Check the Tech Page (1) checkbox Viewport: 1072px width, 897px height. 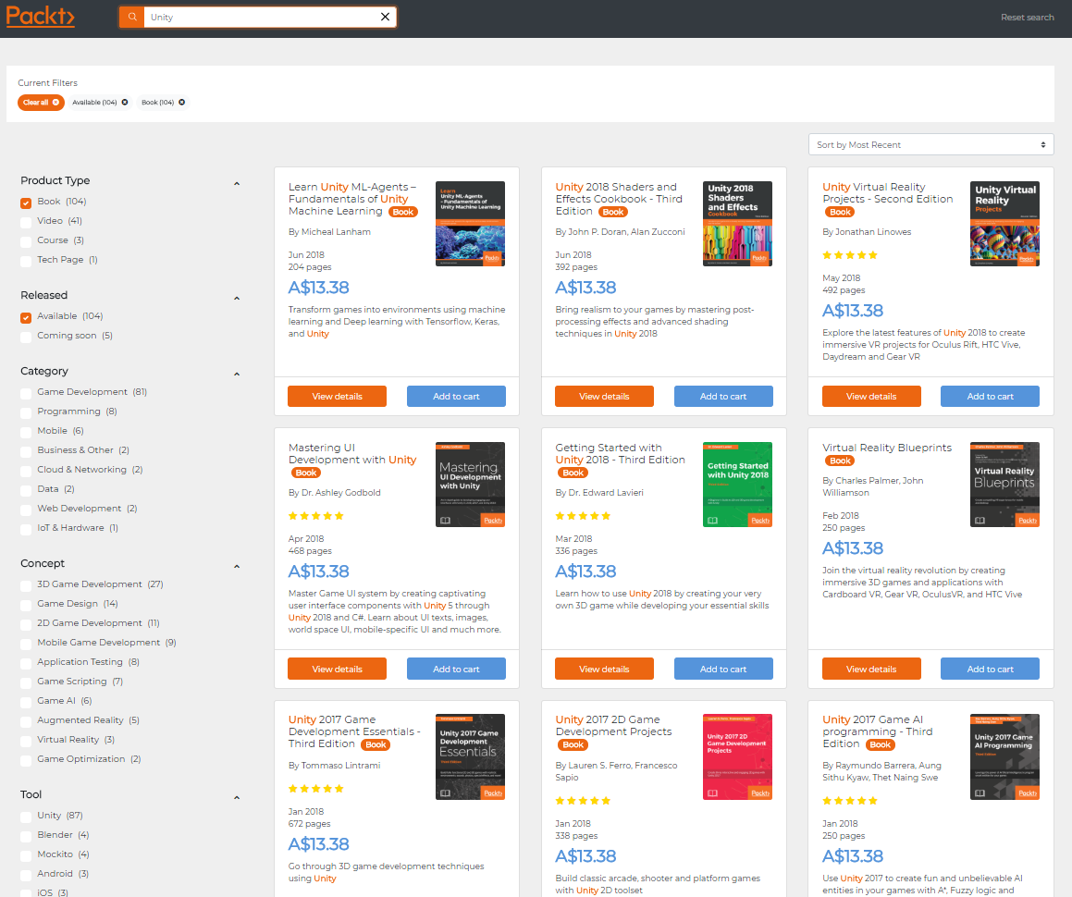click(x=26, y=261)
